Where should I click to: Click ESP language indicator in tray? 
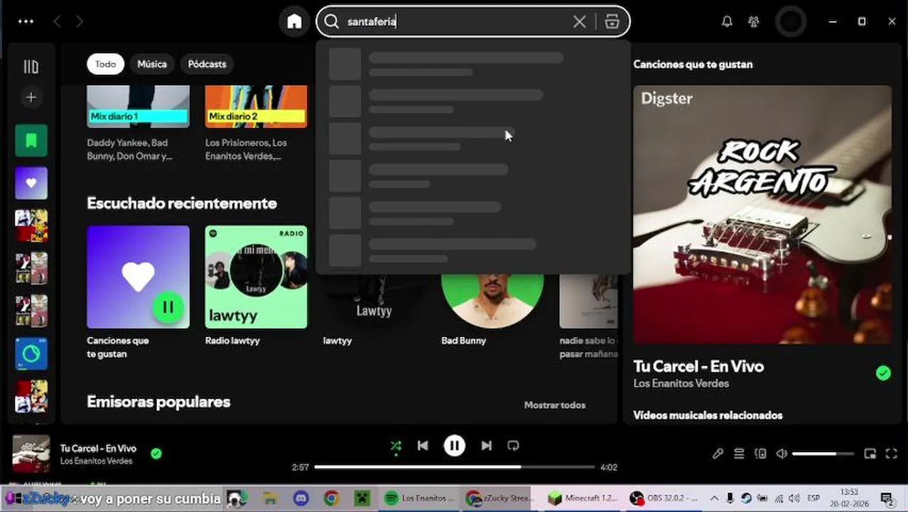(814, 498)
